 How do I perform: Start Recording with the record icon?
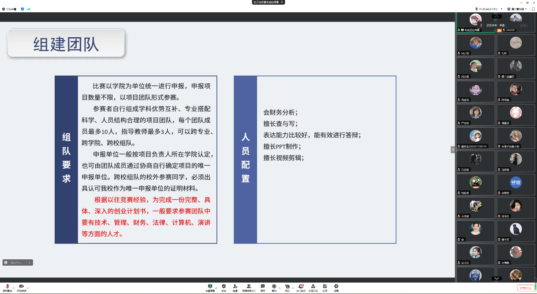click(274, 288)
